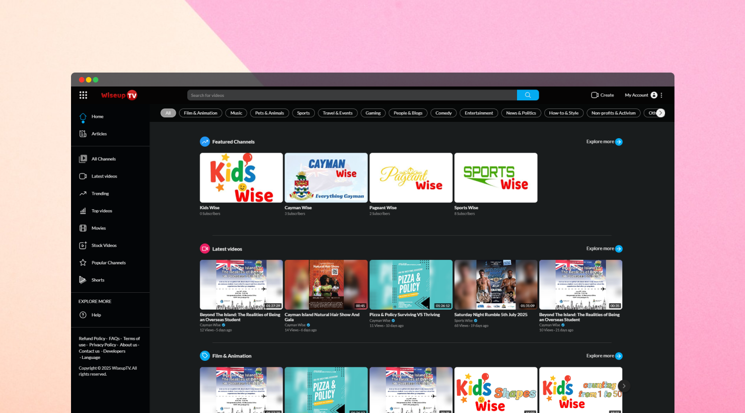The image size is (745, 413).
Task: Click the Latest videos section camera badge
Action: [x=205, y=248]
